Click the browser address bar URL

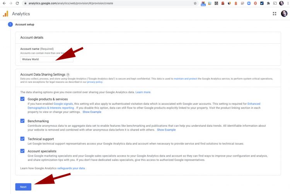(x=71, y=3)
